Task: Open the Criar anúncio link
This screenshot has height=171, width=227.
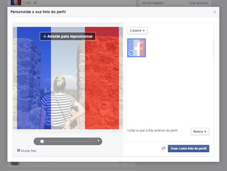Action: pyautogui.click(x=198, y=3)
